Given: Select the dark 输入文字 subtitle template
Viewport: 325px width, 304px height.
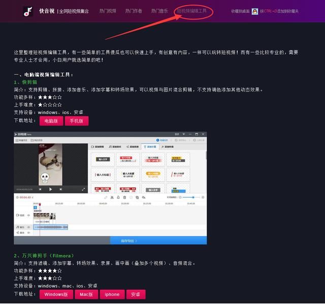Looking at the screenshot, I should pyautogui.click(x=103, y=159).
